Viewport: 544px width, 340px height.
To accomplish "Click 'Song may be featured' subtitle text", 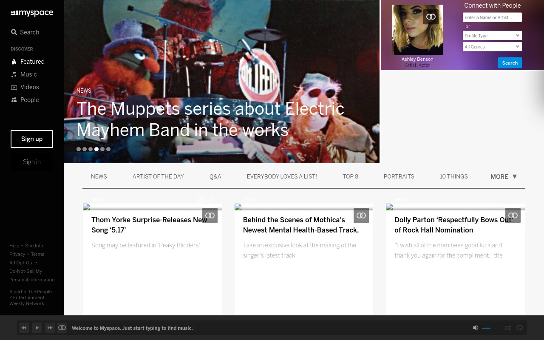I will coord(146,245).
